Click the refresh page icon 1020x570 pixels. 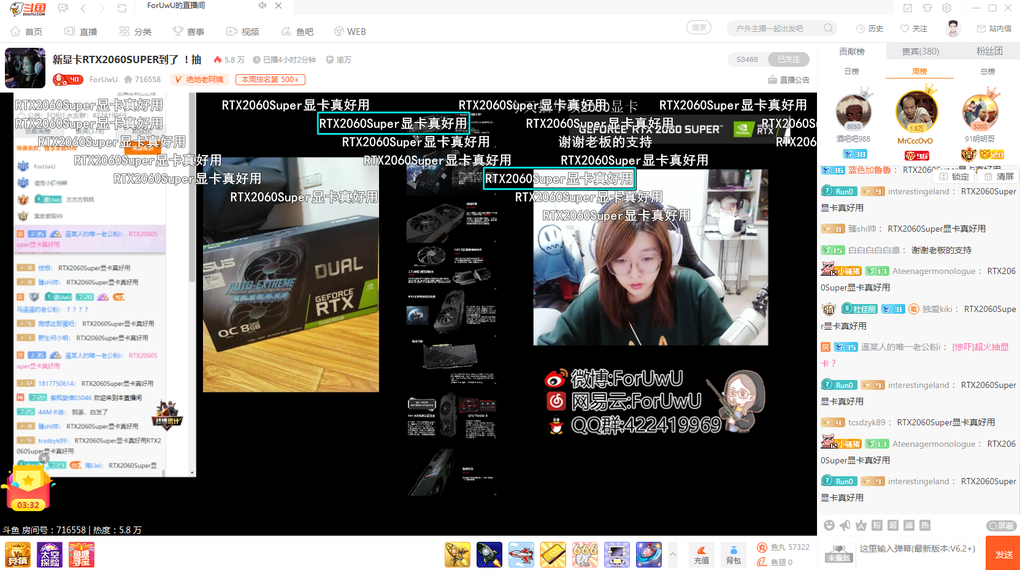point(122,8)
